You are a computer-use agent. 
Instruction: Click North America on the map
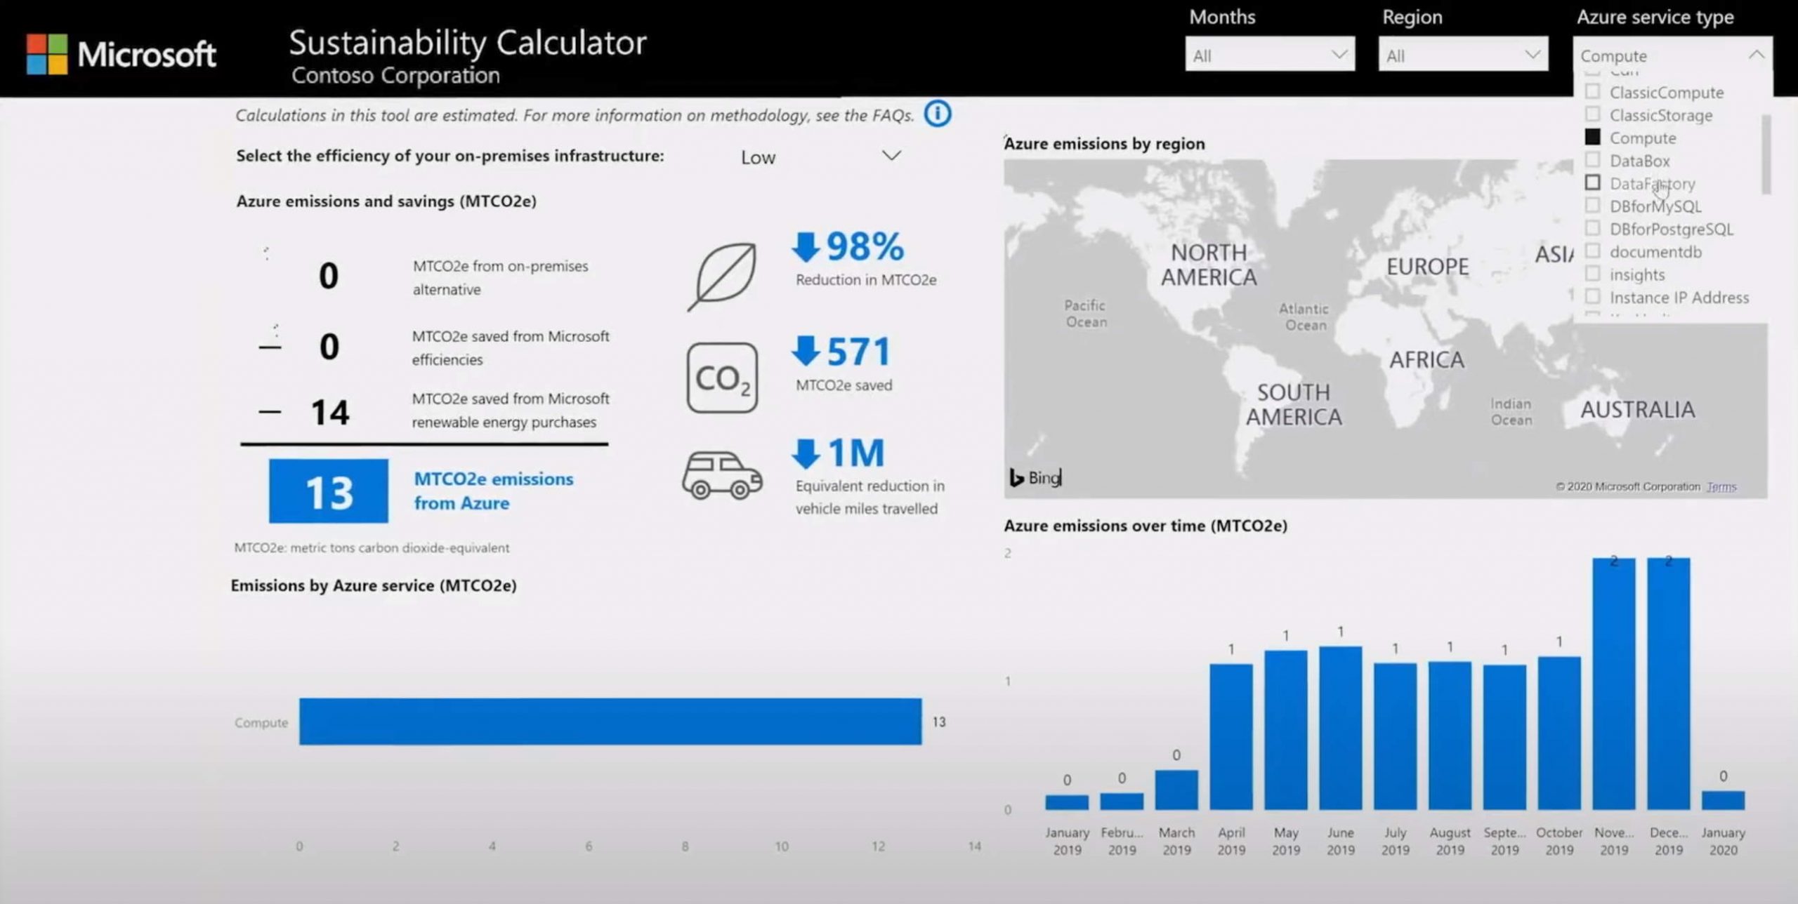(x=1209, y=265)
